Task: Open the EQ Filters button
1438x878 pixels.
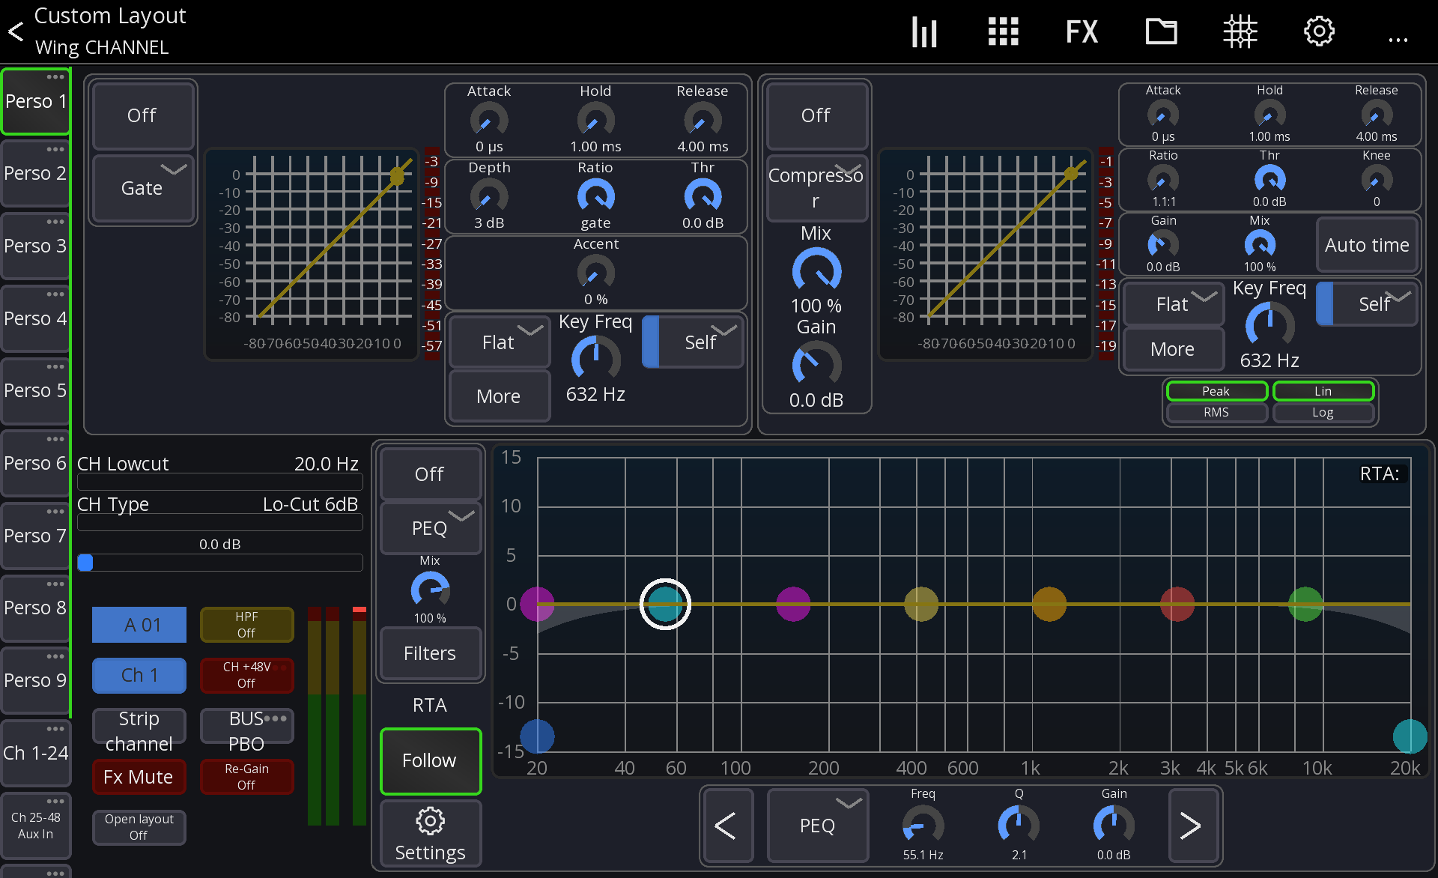Action: (430, 653)
